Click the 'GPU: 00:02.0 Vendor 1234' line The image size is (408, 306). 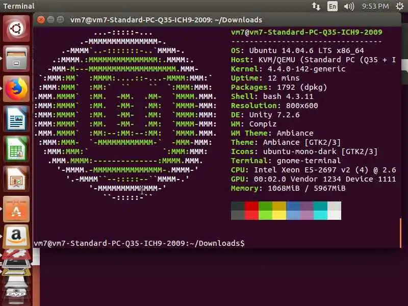click(x=314, y=179)
